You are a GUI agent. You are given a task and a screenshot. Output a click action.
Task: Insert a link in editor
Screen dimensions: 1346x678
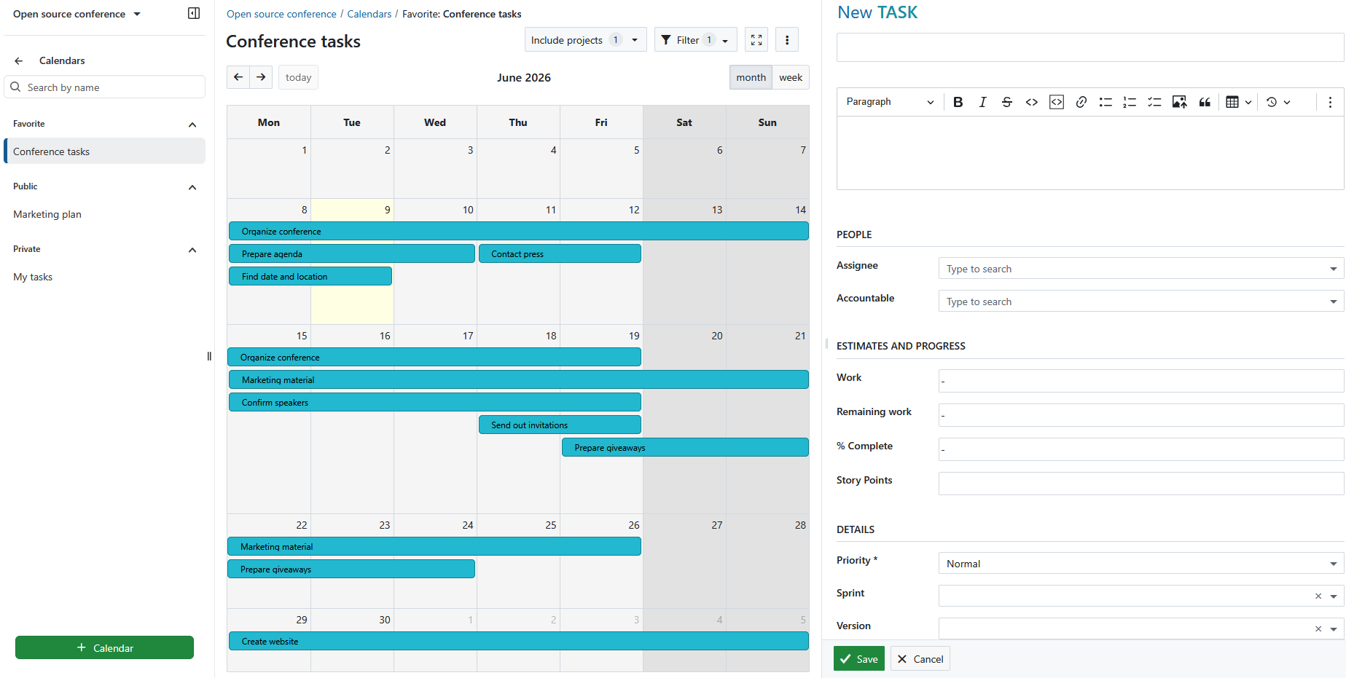1081,102
